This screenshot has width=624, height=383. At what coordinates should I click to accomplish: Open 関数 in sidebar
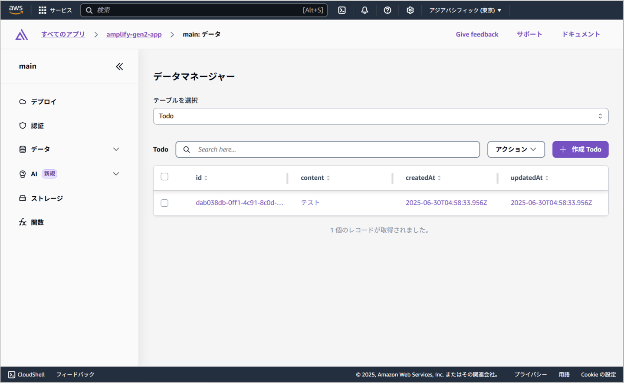coord(37,222)
